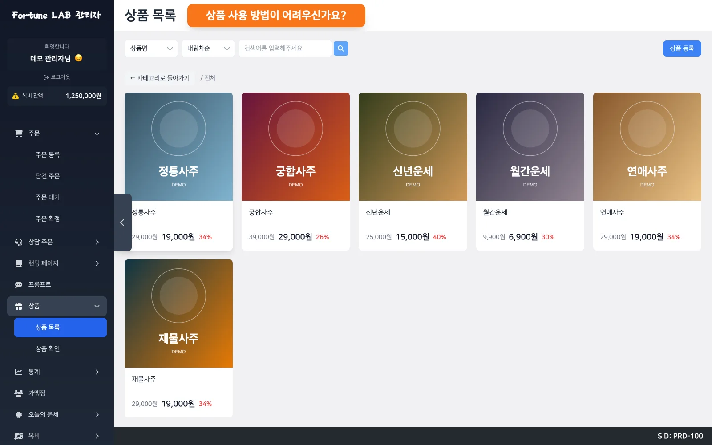Click the search keyword input field
The height and width of the screenshot is (445, 712).
click(x=285, y=49)
